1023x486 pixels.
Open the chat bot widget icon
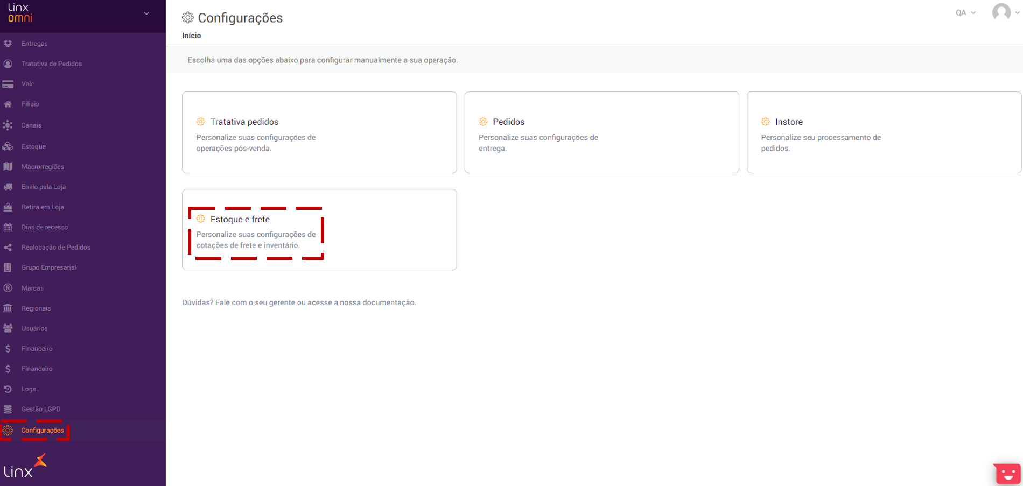coord(1007,474)
